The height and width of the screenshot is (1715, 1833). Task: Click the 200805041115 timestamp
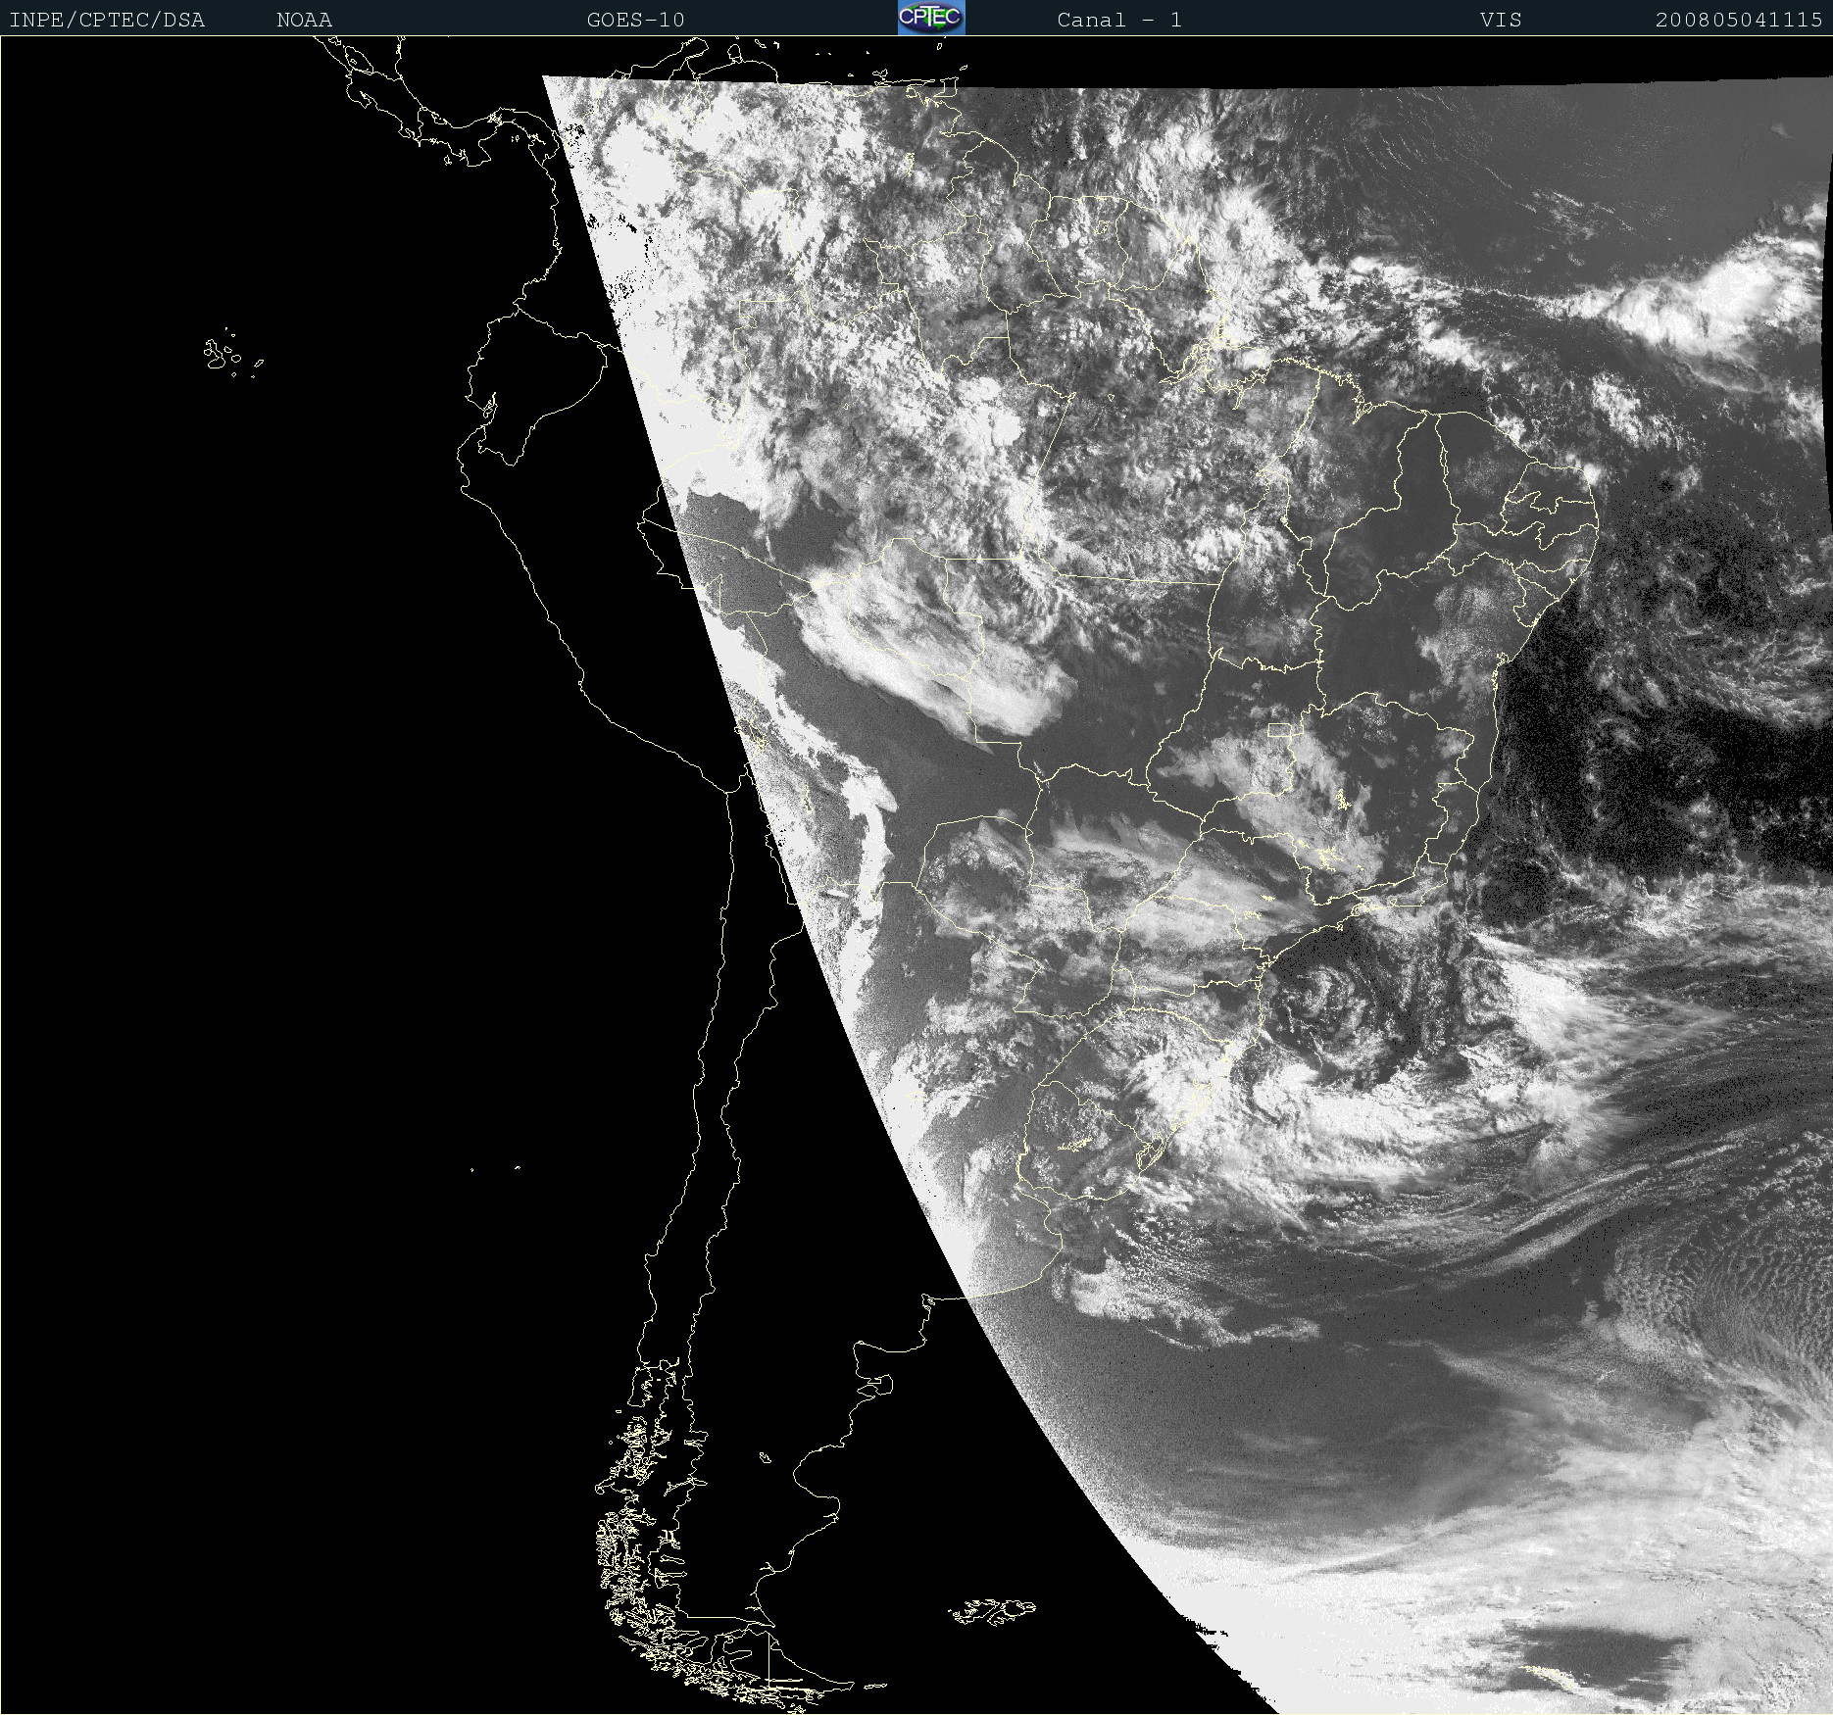[x=1739, y=20]
